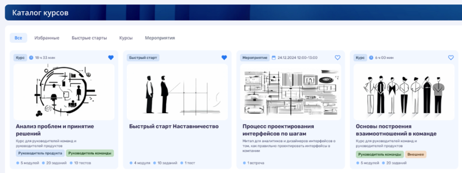Image resolution: width=462 pixels, height=173 pixels.
Task: Open Процесс проектирования интерфейсов по шагам title
Action: (x=277, y=130)
